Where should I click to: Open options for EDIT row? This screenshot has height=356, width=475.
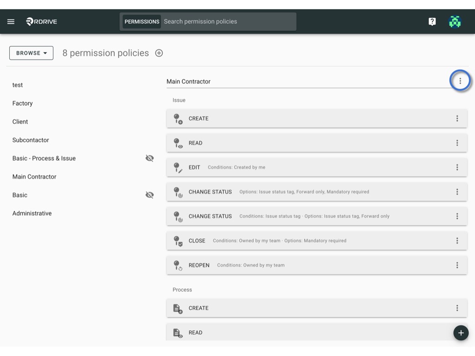point(457,167)
